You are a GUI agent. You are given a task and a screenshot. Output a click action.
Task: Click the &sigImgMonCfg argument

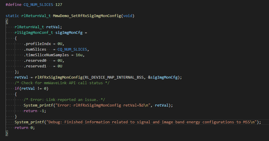click(163, 77)
